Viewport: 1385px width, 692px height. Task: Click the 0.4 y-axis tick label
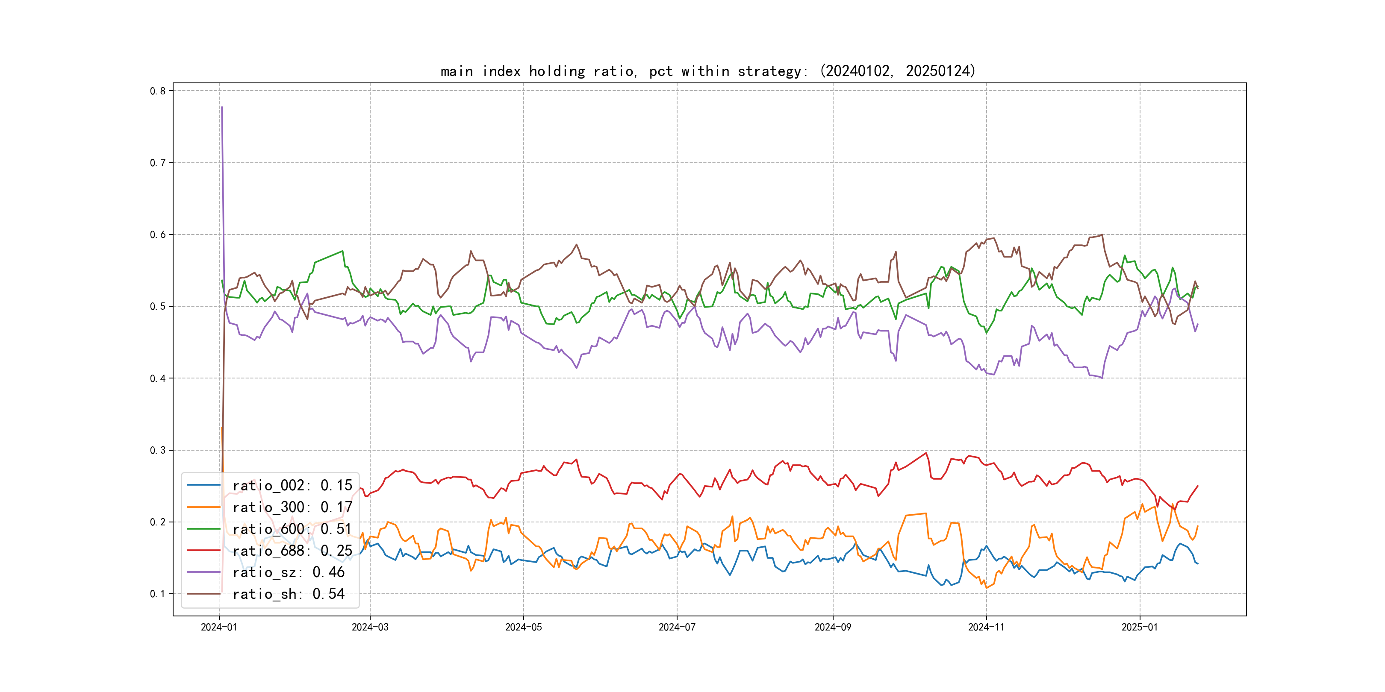[x=158, y=378]
